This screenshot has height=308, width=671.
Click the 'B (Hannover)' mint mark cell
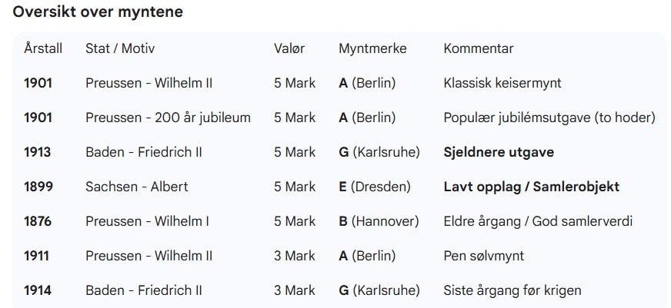point(379,221)
